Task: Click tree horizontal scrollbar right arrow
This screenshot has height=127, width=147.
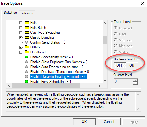Action: pos(100,86)
